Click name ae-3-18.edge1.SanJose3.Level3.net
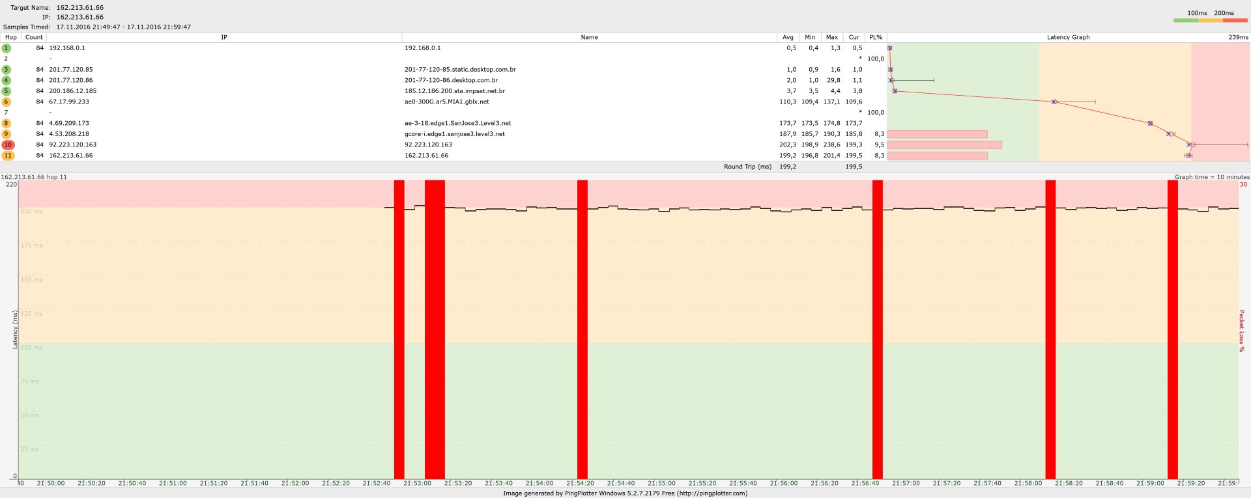The image size is (1251, 498). tap(458, 124)
